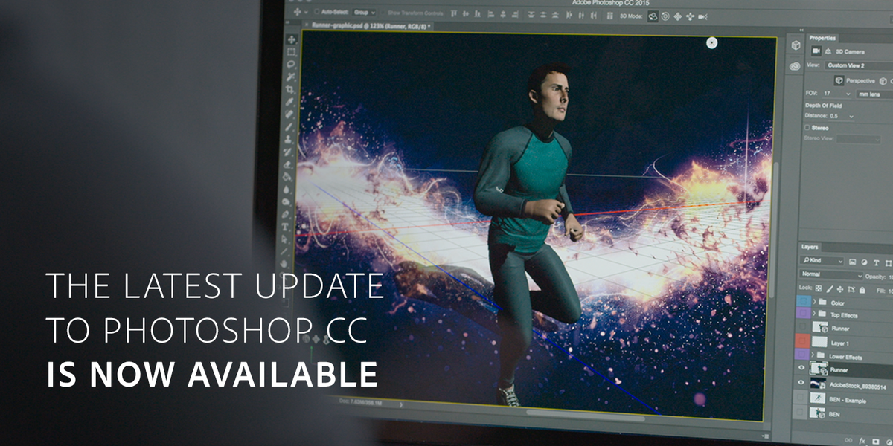893x446 pixels.
Task: Click Lock transparent pixels icon
Action: point(819,289)
